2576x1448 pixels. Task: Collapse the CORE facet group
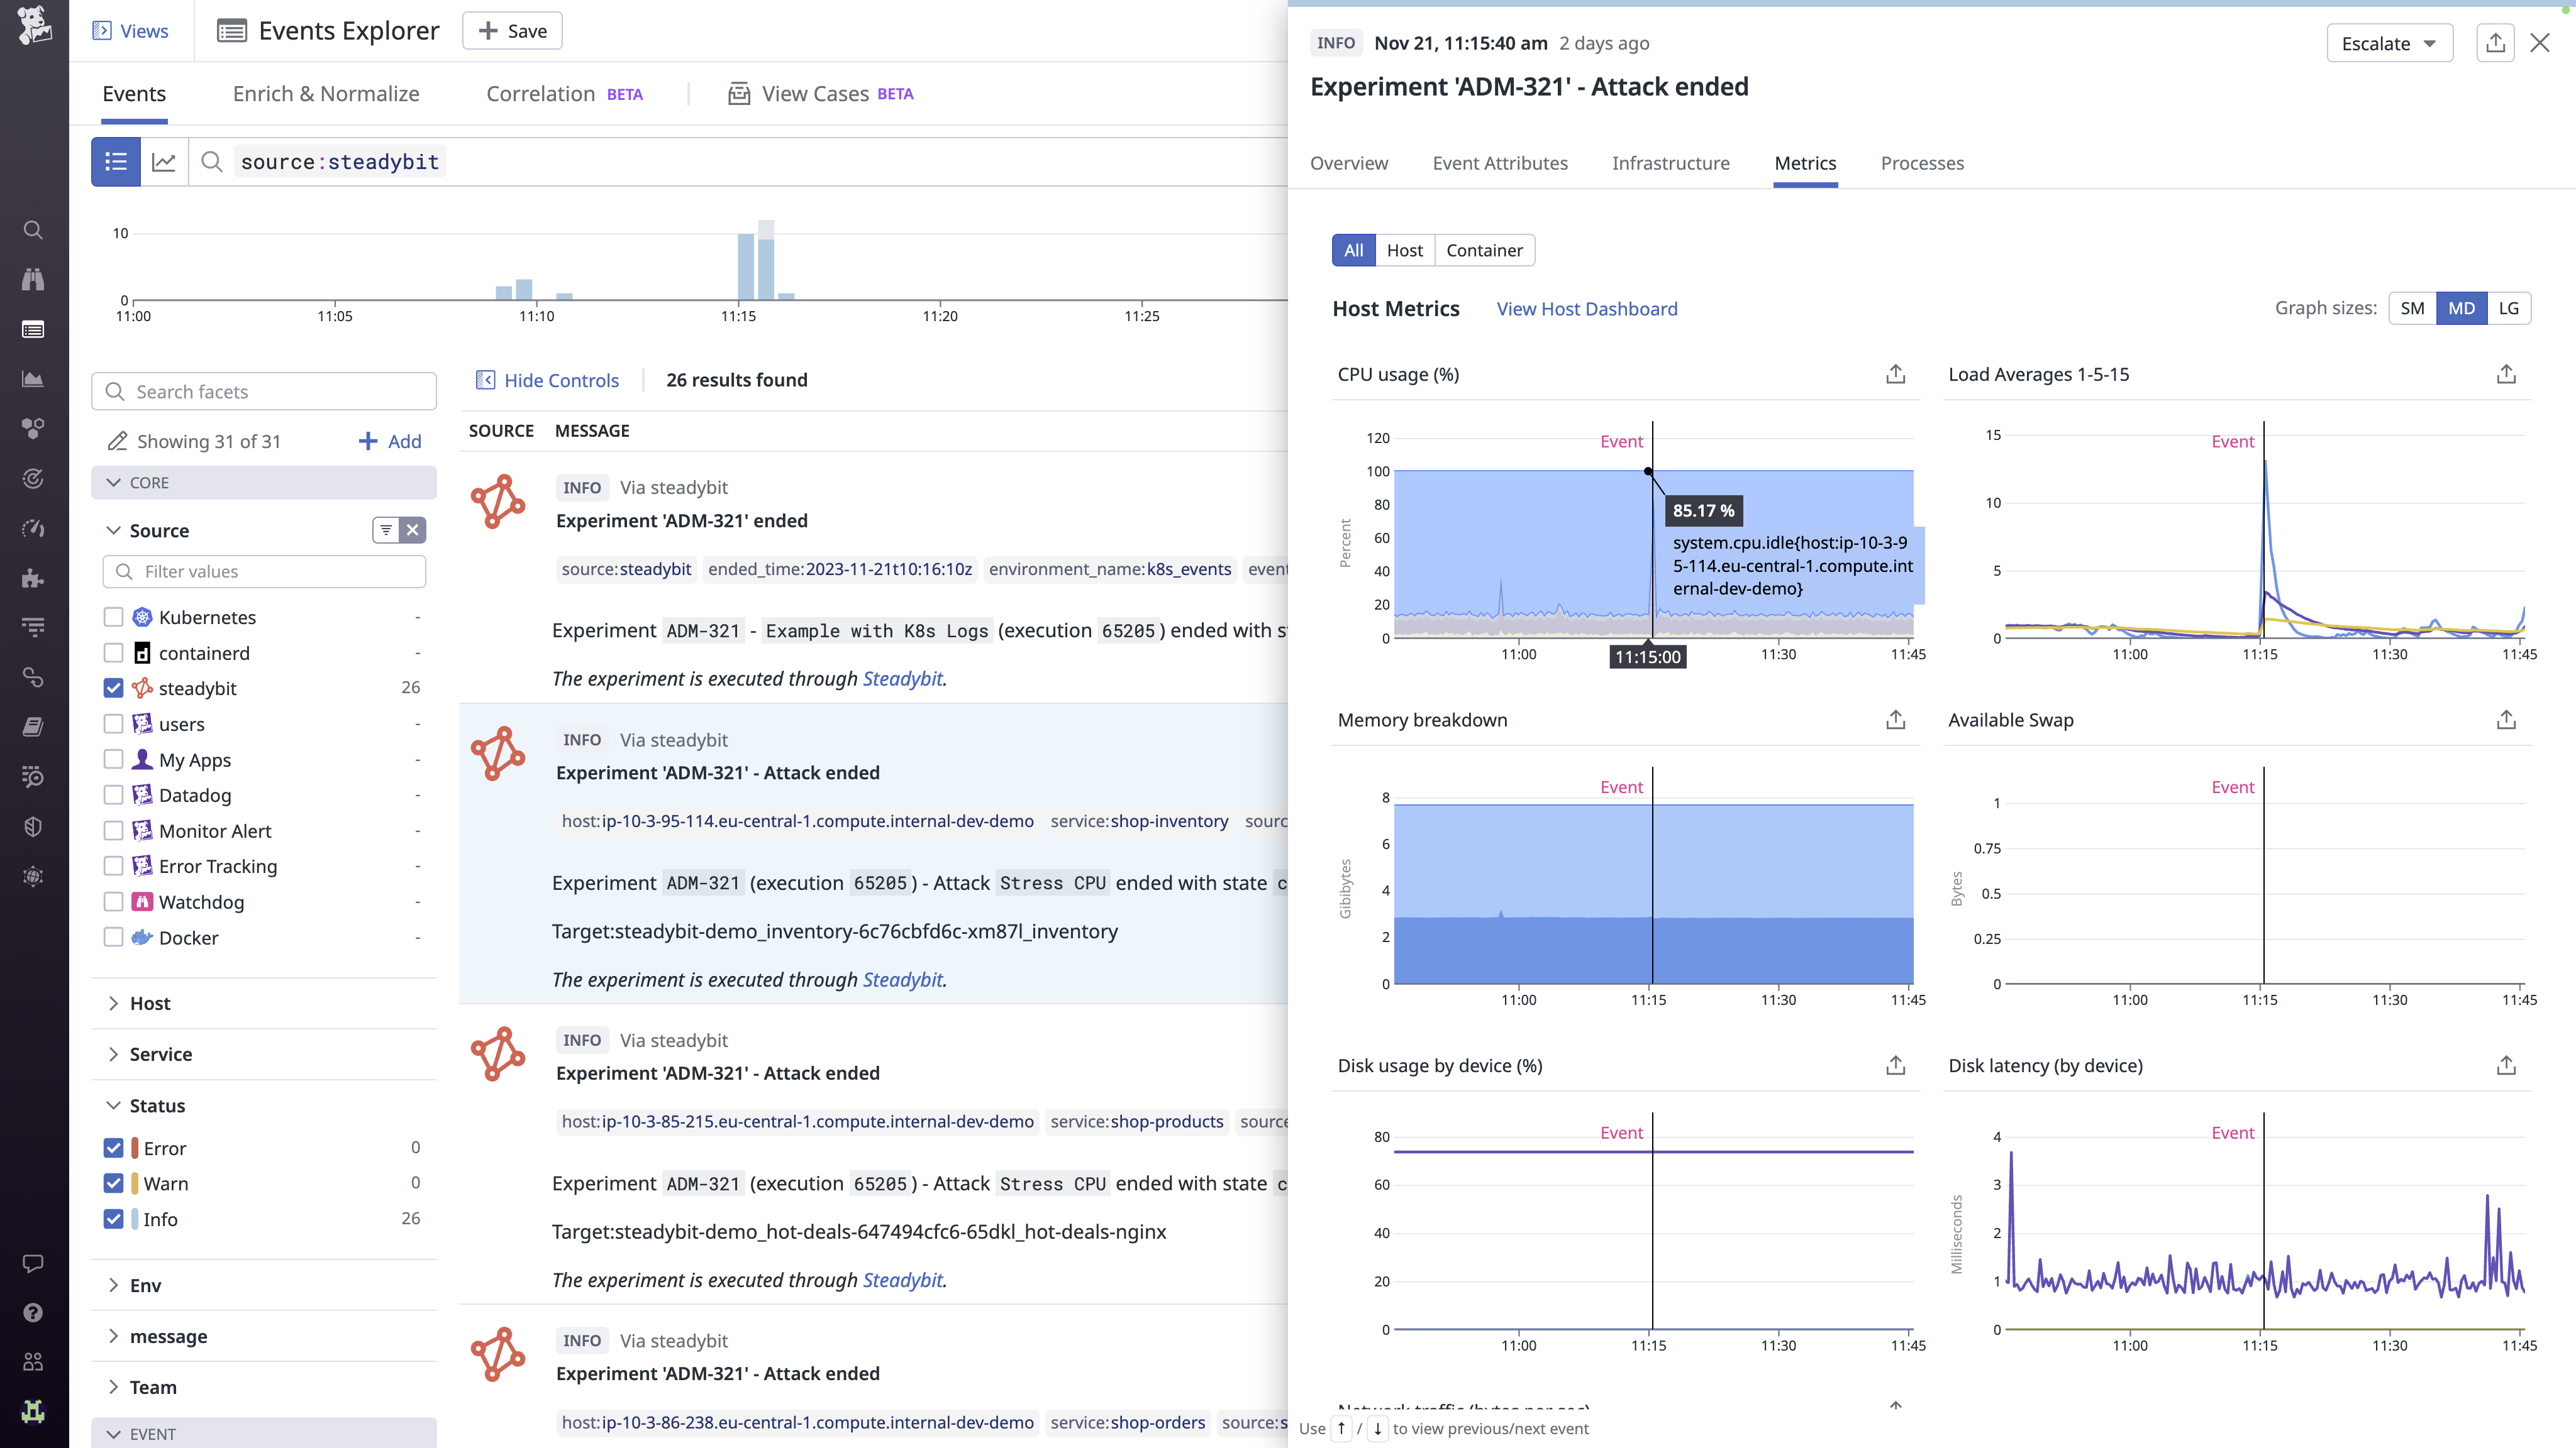(115, 481)
